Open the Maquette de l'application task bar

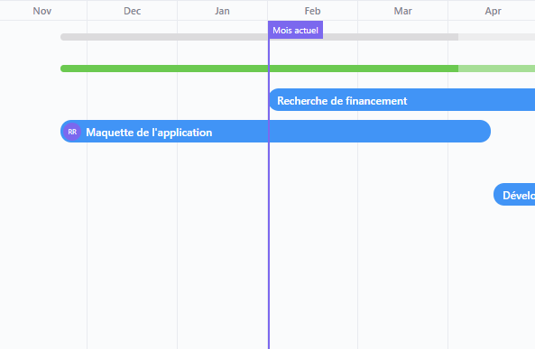275,132
